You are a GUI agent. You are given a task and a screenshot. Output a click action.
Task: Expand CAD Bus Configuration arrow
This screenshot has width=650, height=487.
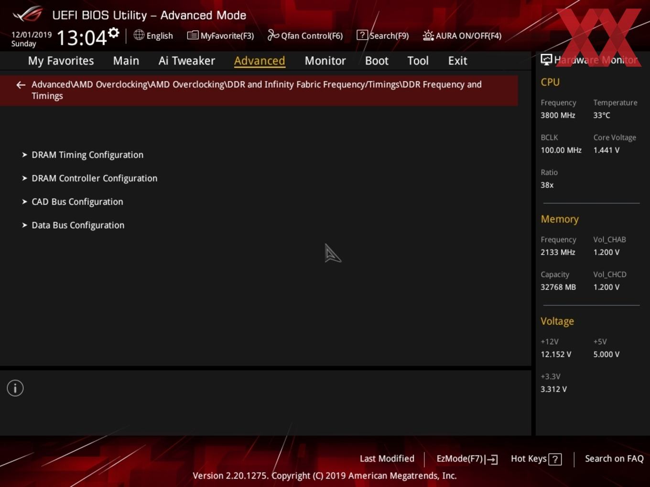tap(24, 201)
